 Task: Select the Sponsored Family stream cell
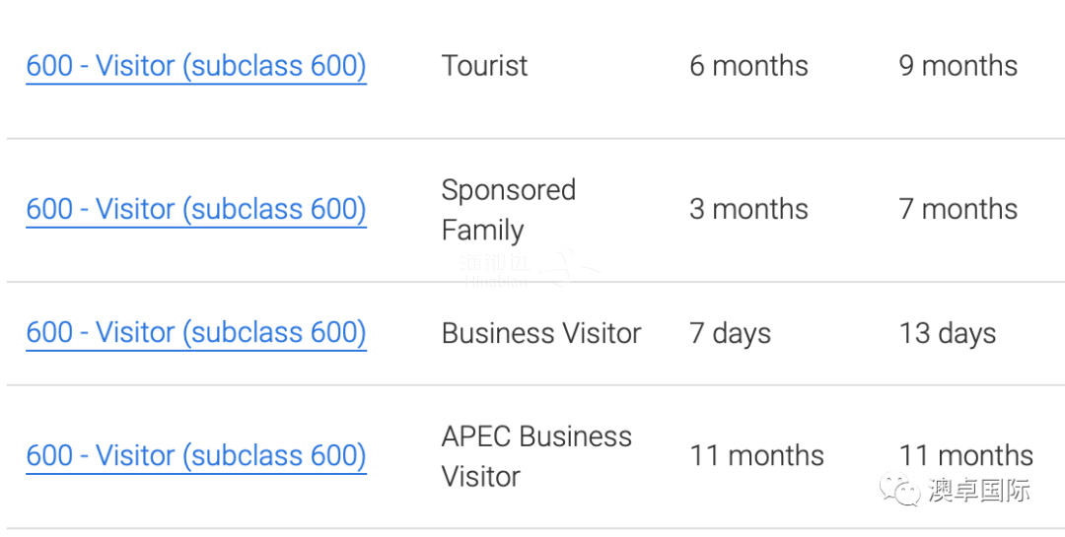pos(509,210)
